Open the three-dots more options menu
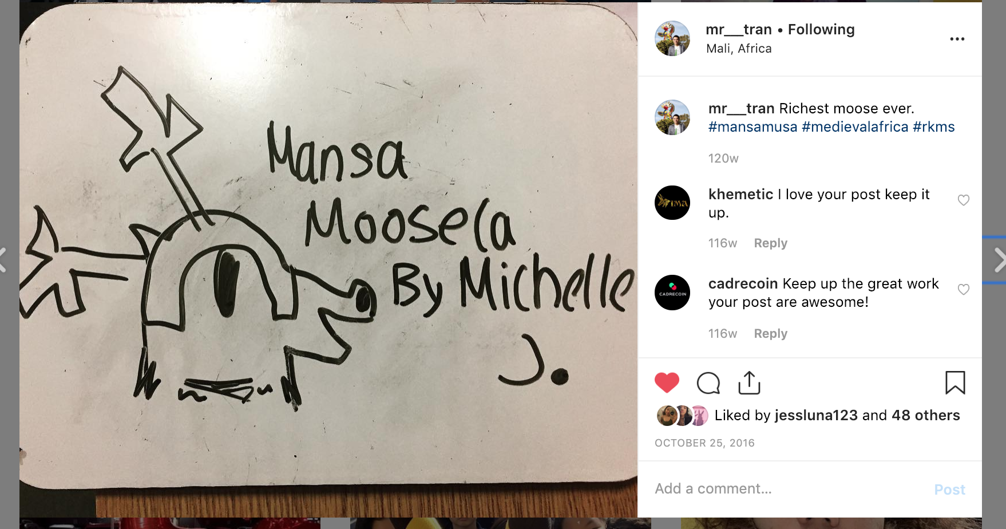1006x529 pixels. 957,39
